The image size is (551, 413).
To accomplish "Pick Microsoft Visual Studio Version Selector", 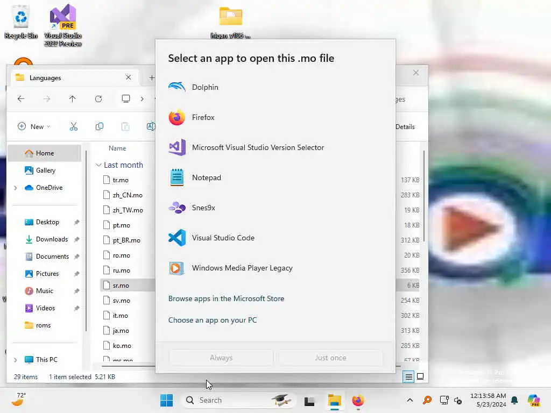I will tap(275, 147).
